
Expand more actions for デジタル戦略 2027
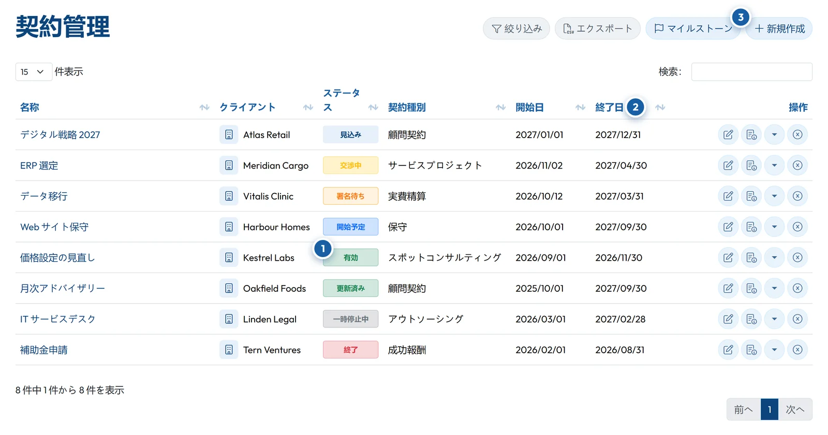coord(774,134)
